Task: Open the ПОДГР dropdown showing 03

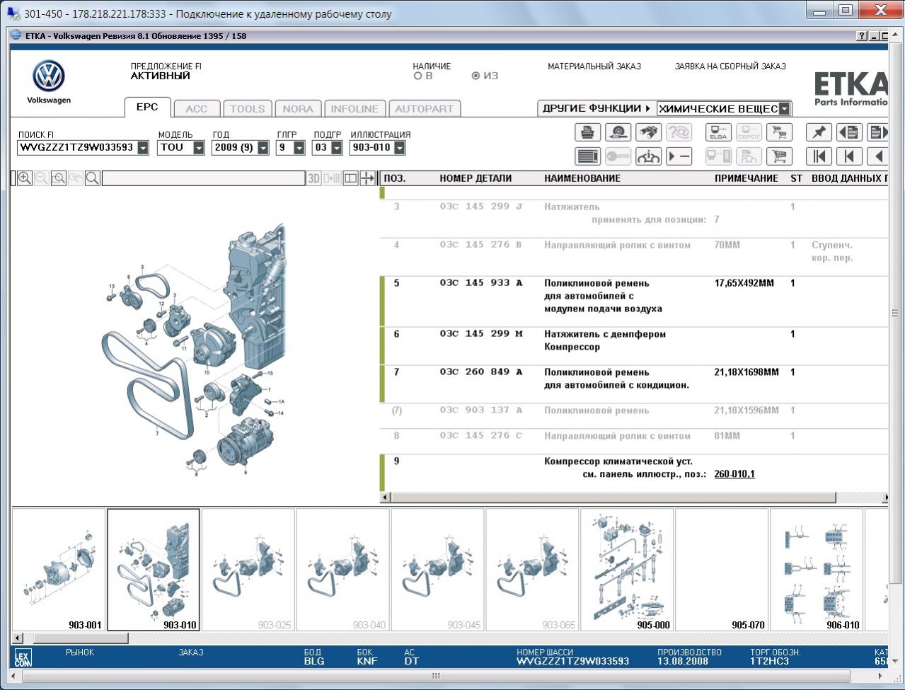Action: coord(337,148)
